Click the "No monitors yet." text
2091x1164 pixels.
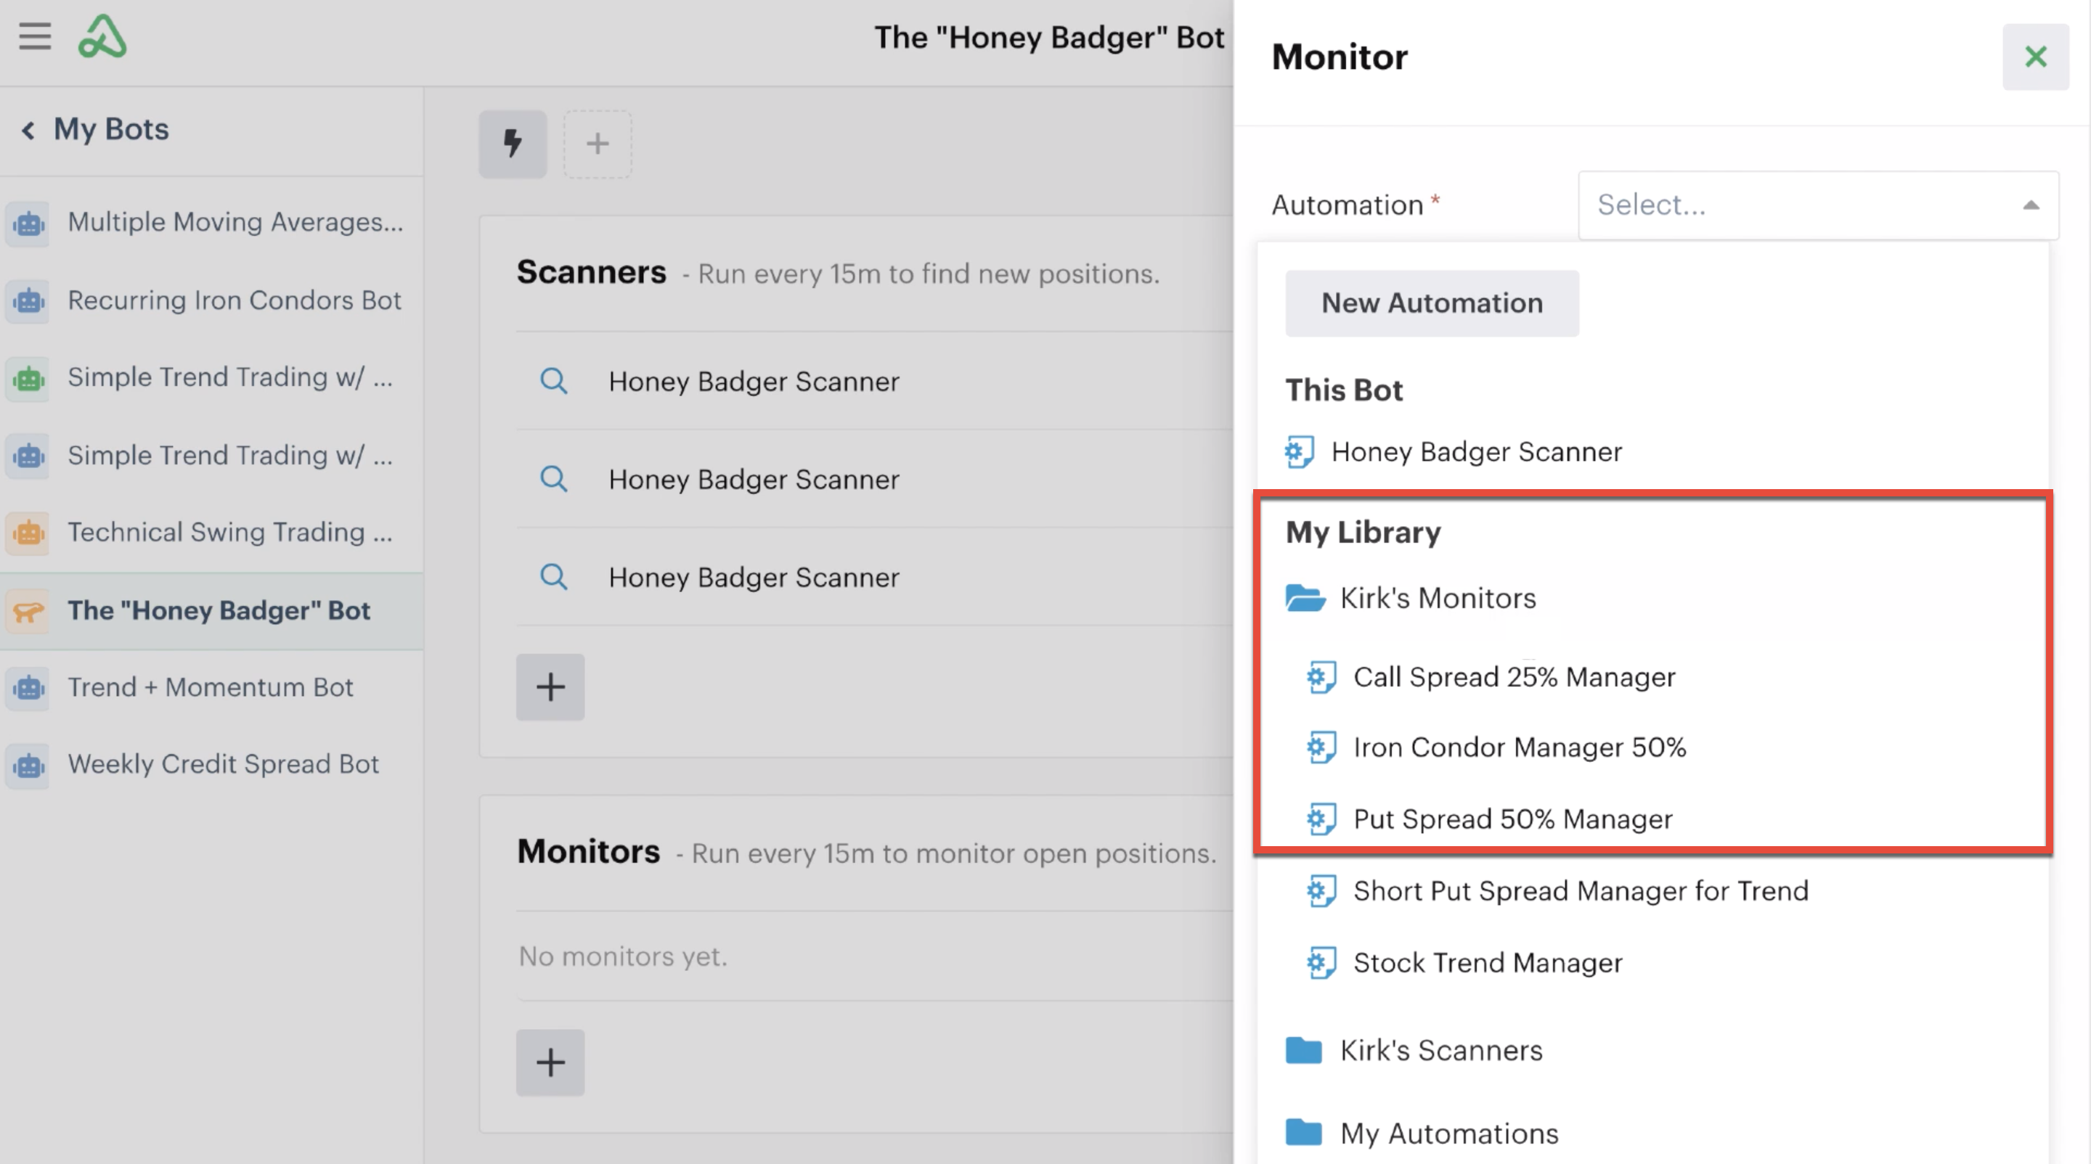[x=623, y=956]
